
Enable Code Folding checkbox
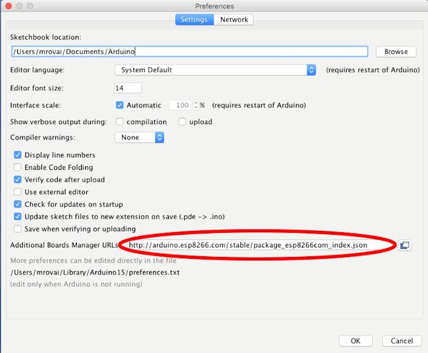[18, 167]
